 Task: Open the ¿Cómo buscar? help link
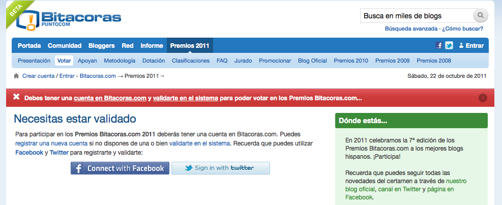pos(462,29)
